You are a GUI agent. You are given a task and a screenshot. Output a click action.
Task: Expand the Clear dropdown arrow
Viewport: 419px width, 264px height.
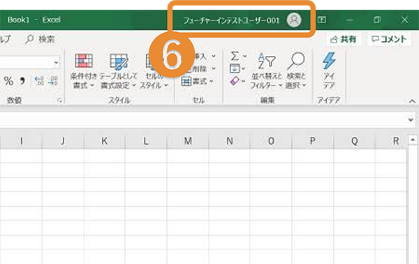click(x=243, y=81)
